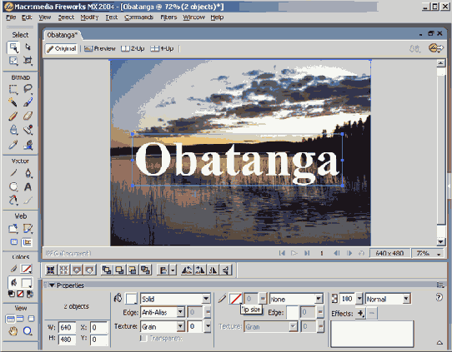The image size is (452, 352).
Task: Activate the Hand tool in View section
Action: [13, 331]
